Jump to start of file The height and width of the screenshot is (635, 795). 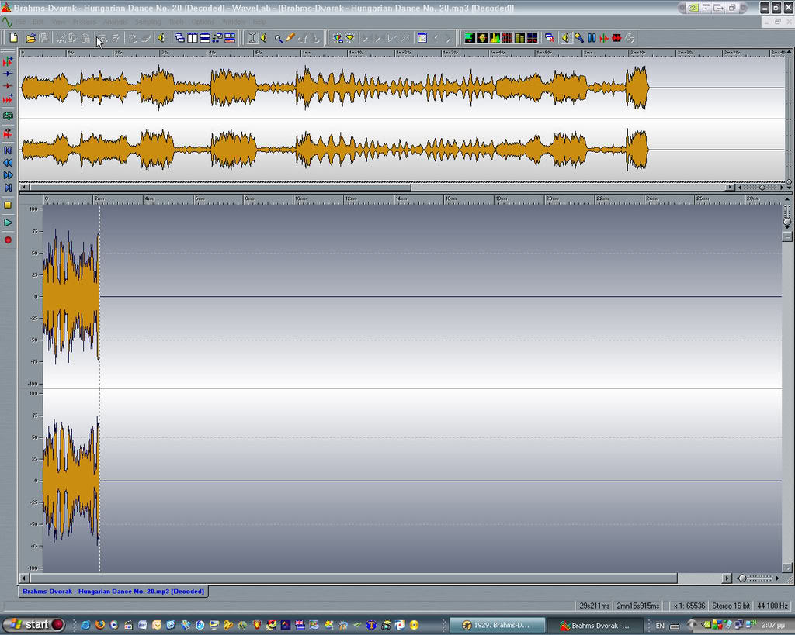8,150
